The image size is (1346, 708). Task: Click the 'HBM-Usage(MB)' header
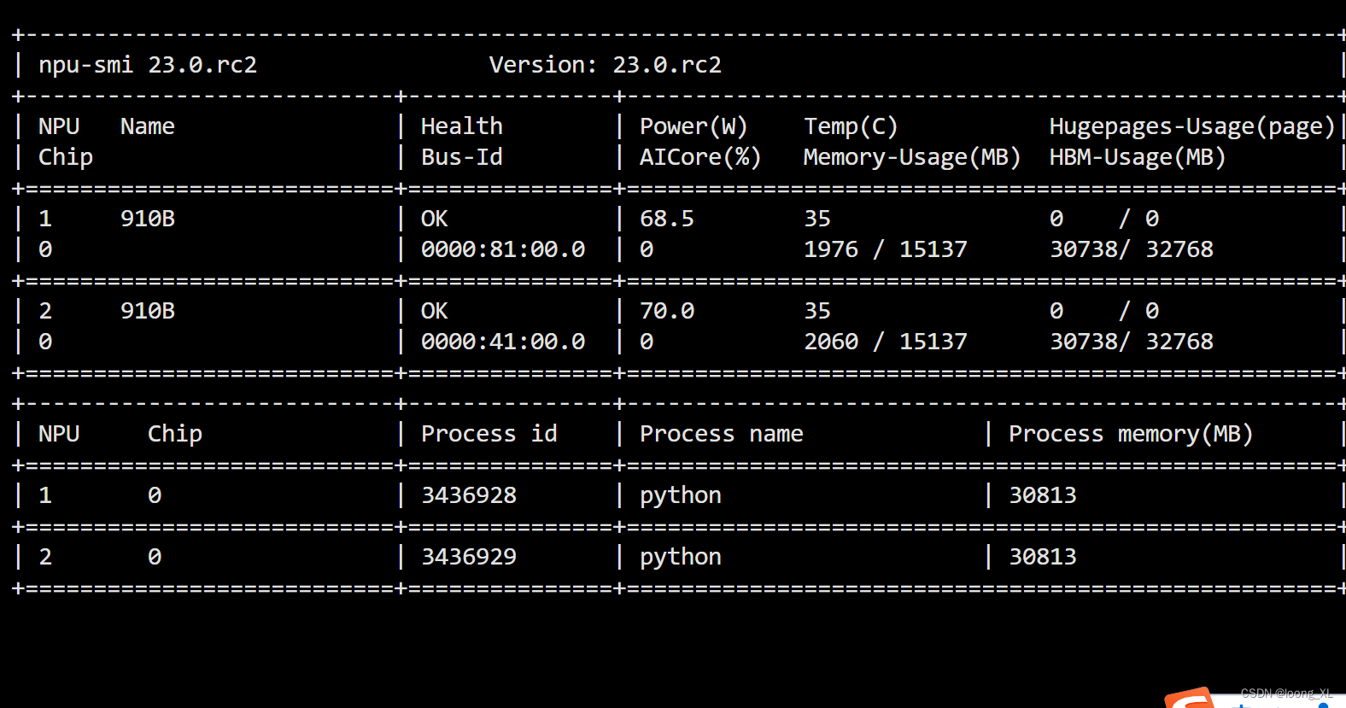pyautogui.click(x=1138, y=157)
